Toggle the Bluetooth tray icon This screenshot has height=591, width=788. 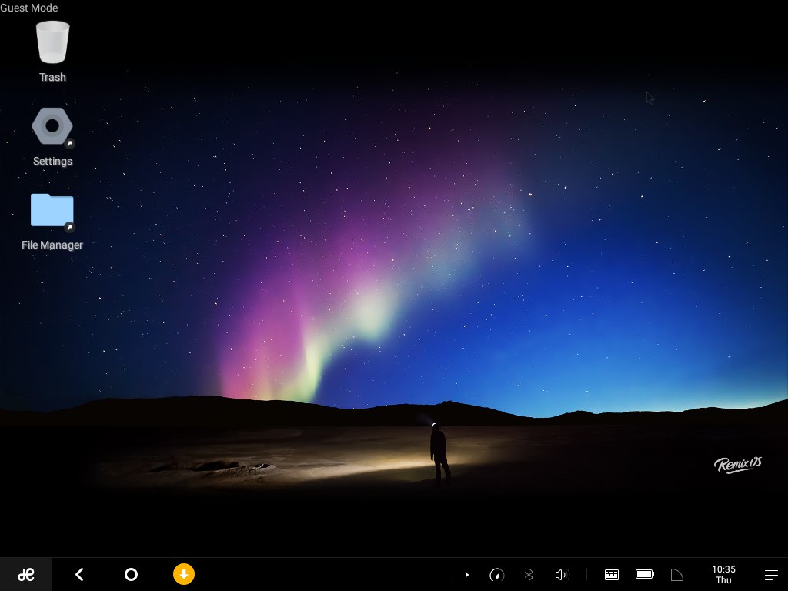coord(529,575)
